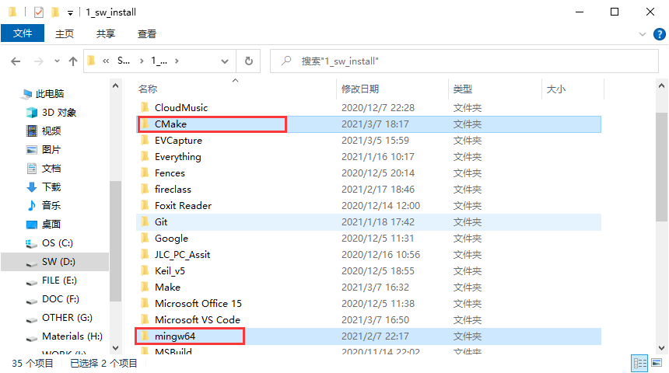The height and width of the screenshot is (373, 669).
Task: Switch to the 共享 ribbon tab
Action: 105,33
